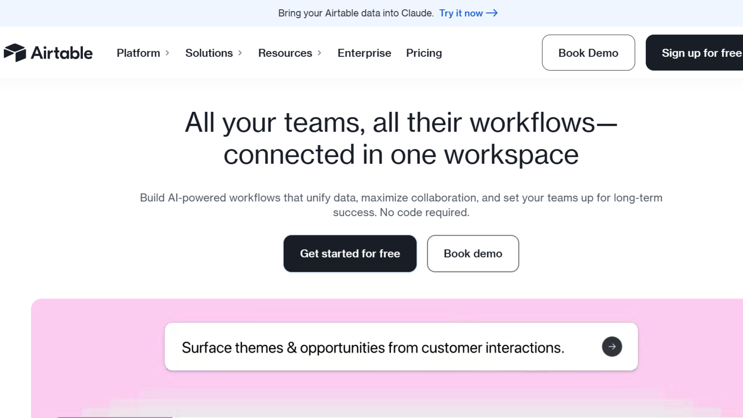The width and height of the screenshot is (743, 418).
Task: Expand the Solutions chevron arrow
Action: [240, 53]
